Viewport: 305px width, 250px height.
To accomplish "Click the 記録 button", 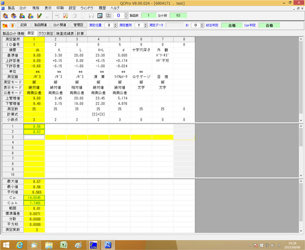I will 24,25.
